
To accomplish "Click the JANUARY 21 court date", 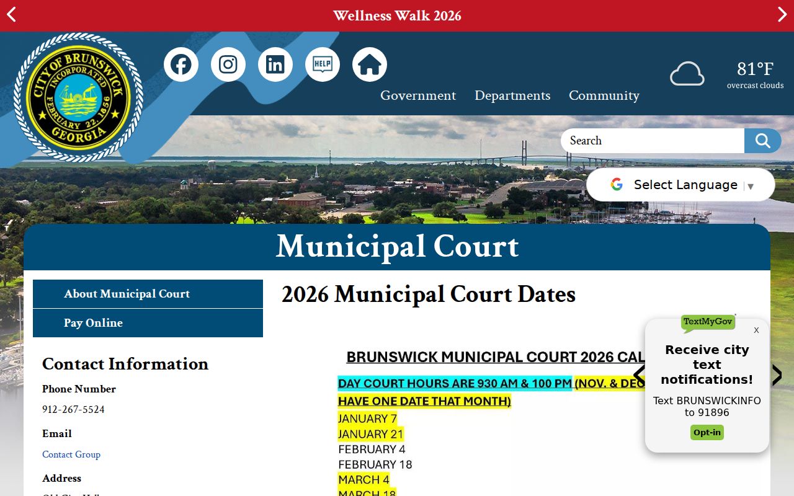I will pyautogui.click(x=371, y=434).
